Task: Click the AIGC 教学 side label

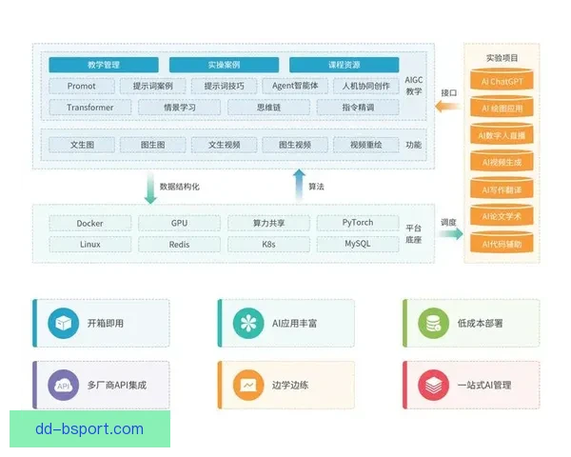Action: coord(414,86)
